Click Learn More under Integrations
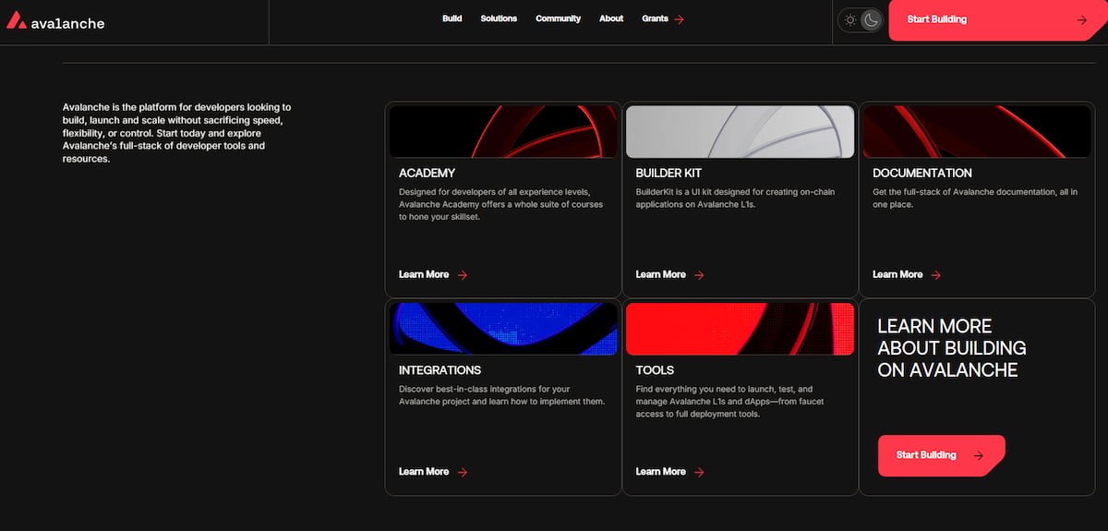1108x531 pixels. coord(424,471)
